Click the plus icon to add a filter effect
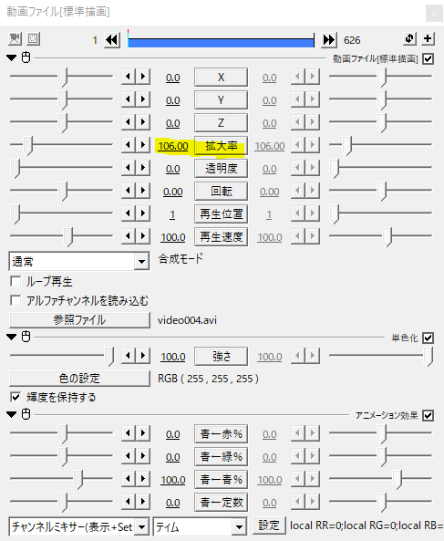Image resolution: width=444 pixels, height=541 pixels. click(x=428, y=38)
